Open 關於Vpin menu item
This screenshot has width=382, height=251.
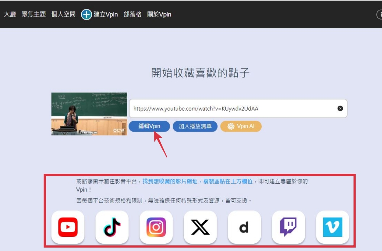click(159, 15)
